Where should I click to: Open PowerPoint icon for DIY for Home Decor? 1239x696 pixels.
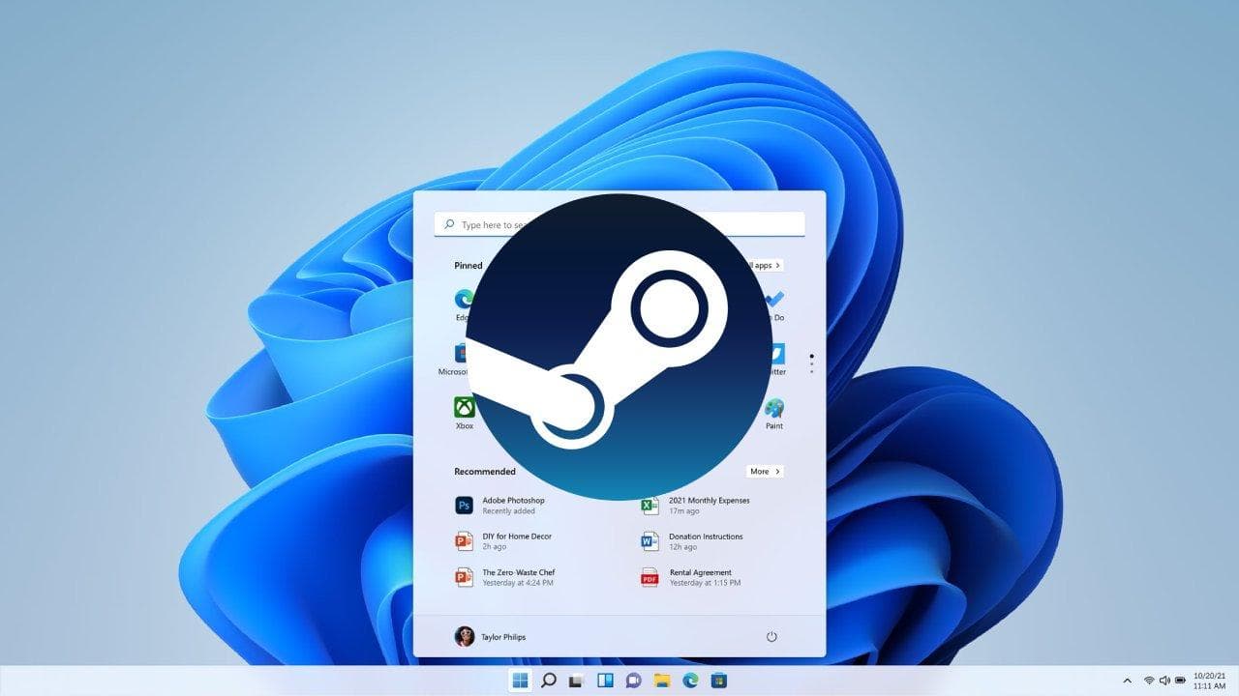tap(464, 541)
